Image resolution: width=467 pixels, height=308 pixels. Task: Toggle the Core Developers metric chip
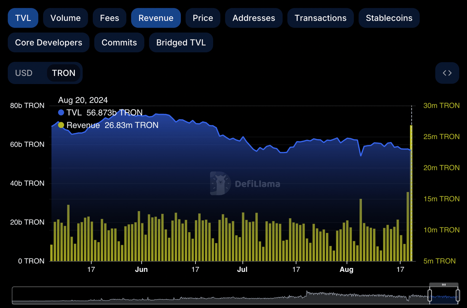[x=49, y=43]
